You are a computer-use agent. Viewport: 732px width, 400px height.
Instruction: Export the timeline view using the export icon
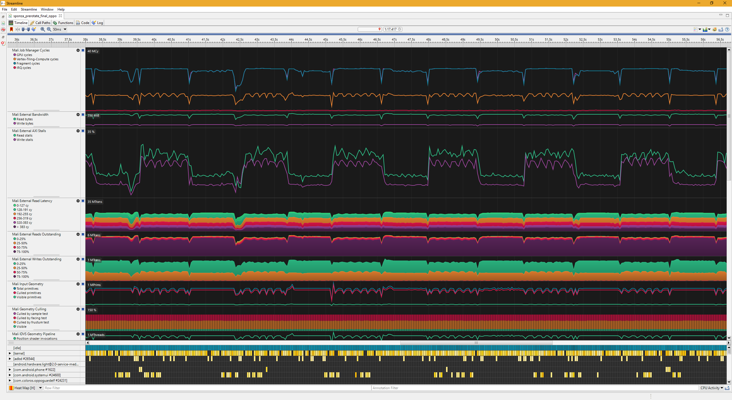pyautogui.click(x=721, y=29)
